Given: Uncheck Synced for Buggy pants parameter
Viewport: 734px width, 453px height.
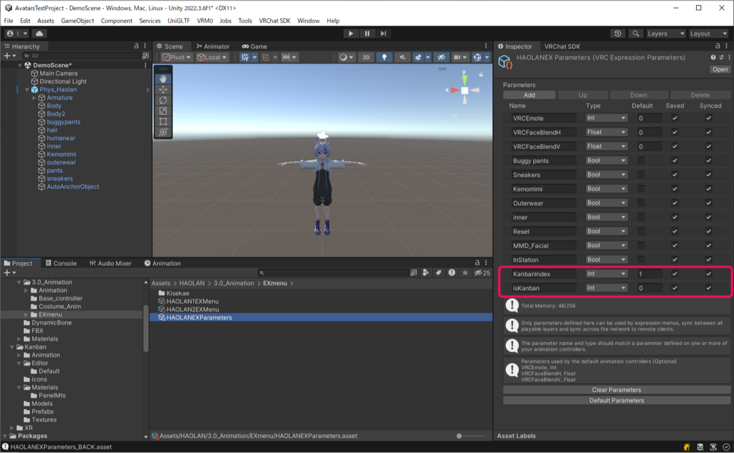Looking at the screenshot, I should tap(708, 160).
